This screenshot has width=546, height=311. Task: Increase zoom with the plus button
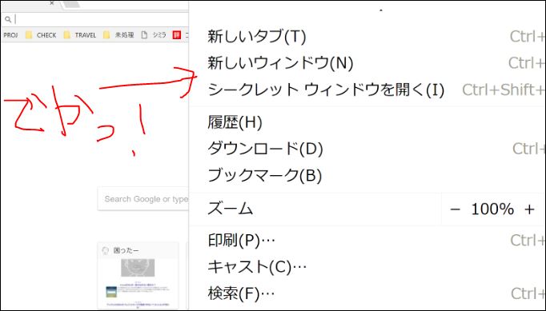point(529,209)
